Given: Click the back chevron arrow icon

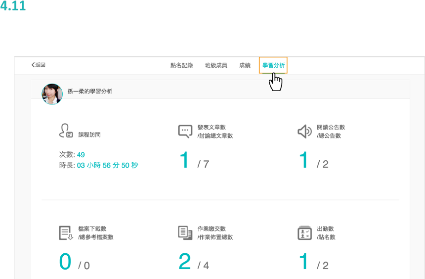Looking at the screenshot, I should tap(33, 65).
